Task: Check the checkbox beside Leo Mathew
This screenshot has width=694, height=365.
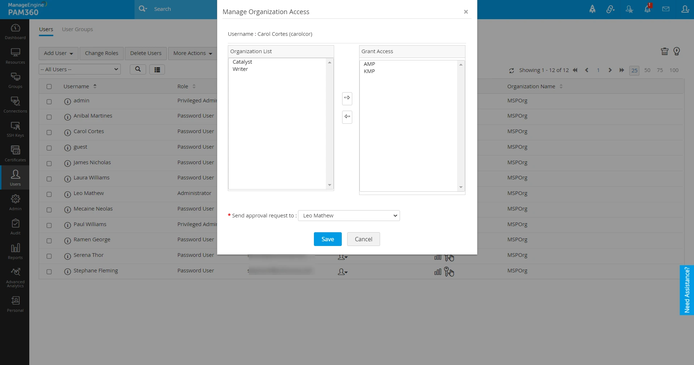Action: [x=49, y=194]
